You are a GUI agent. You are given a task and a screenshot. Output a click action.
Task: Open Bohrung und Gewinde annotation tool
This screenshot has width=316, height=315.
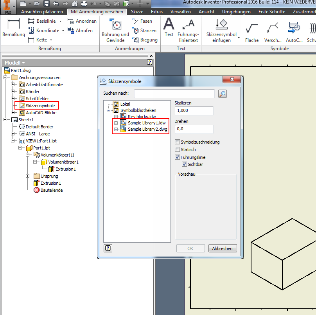click(x=115, y=30)
